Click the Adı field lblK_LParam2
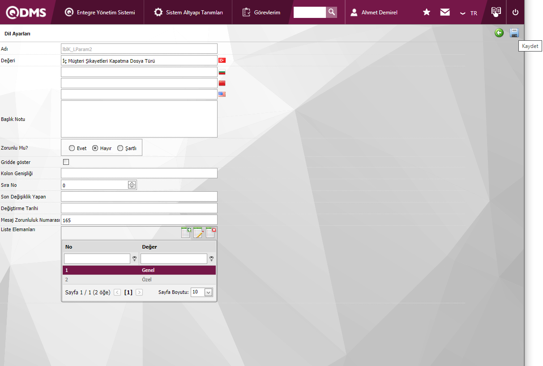 (139, 49)
